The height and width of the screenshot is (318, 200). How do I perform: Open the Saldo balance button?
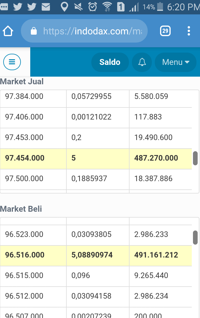tap(110, 62)
